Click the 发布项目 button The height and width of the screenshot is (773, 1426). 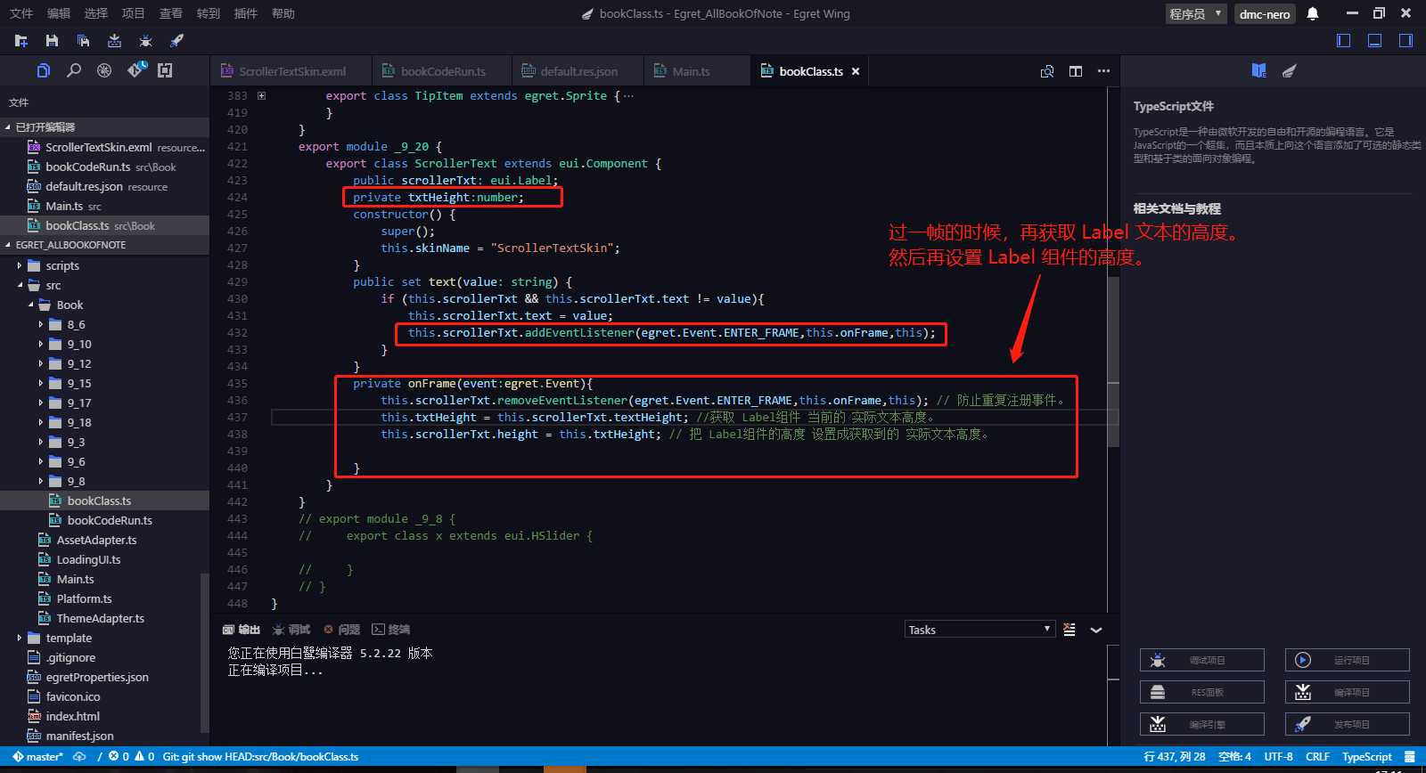point(1347,724)
